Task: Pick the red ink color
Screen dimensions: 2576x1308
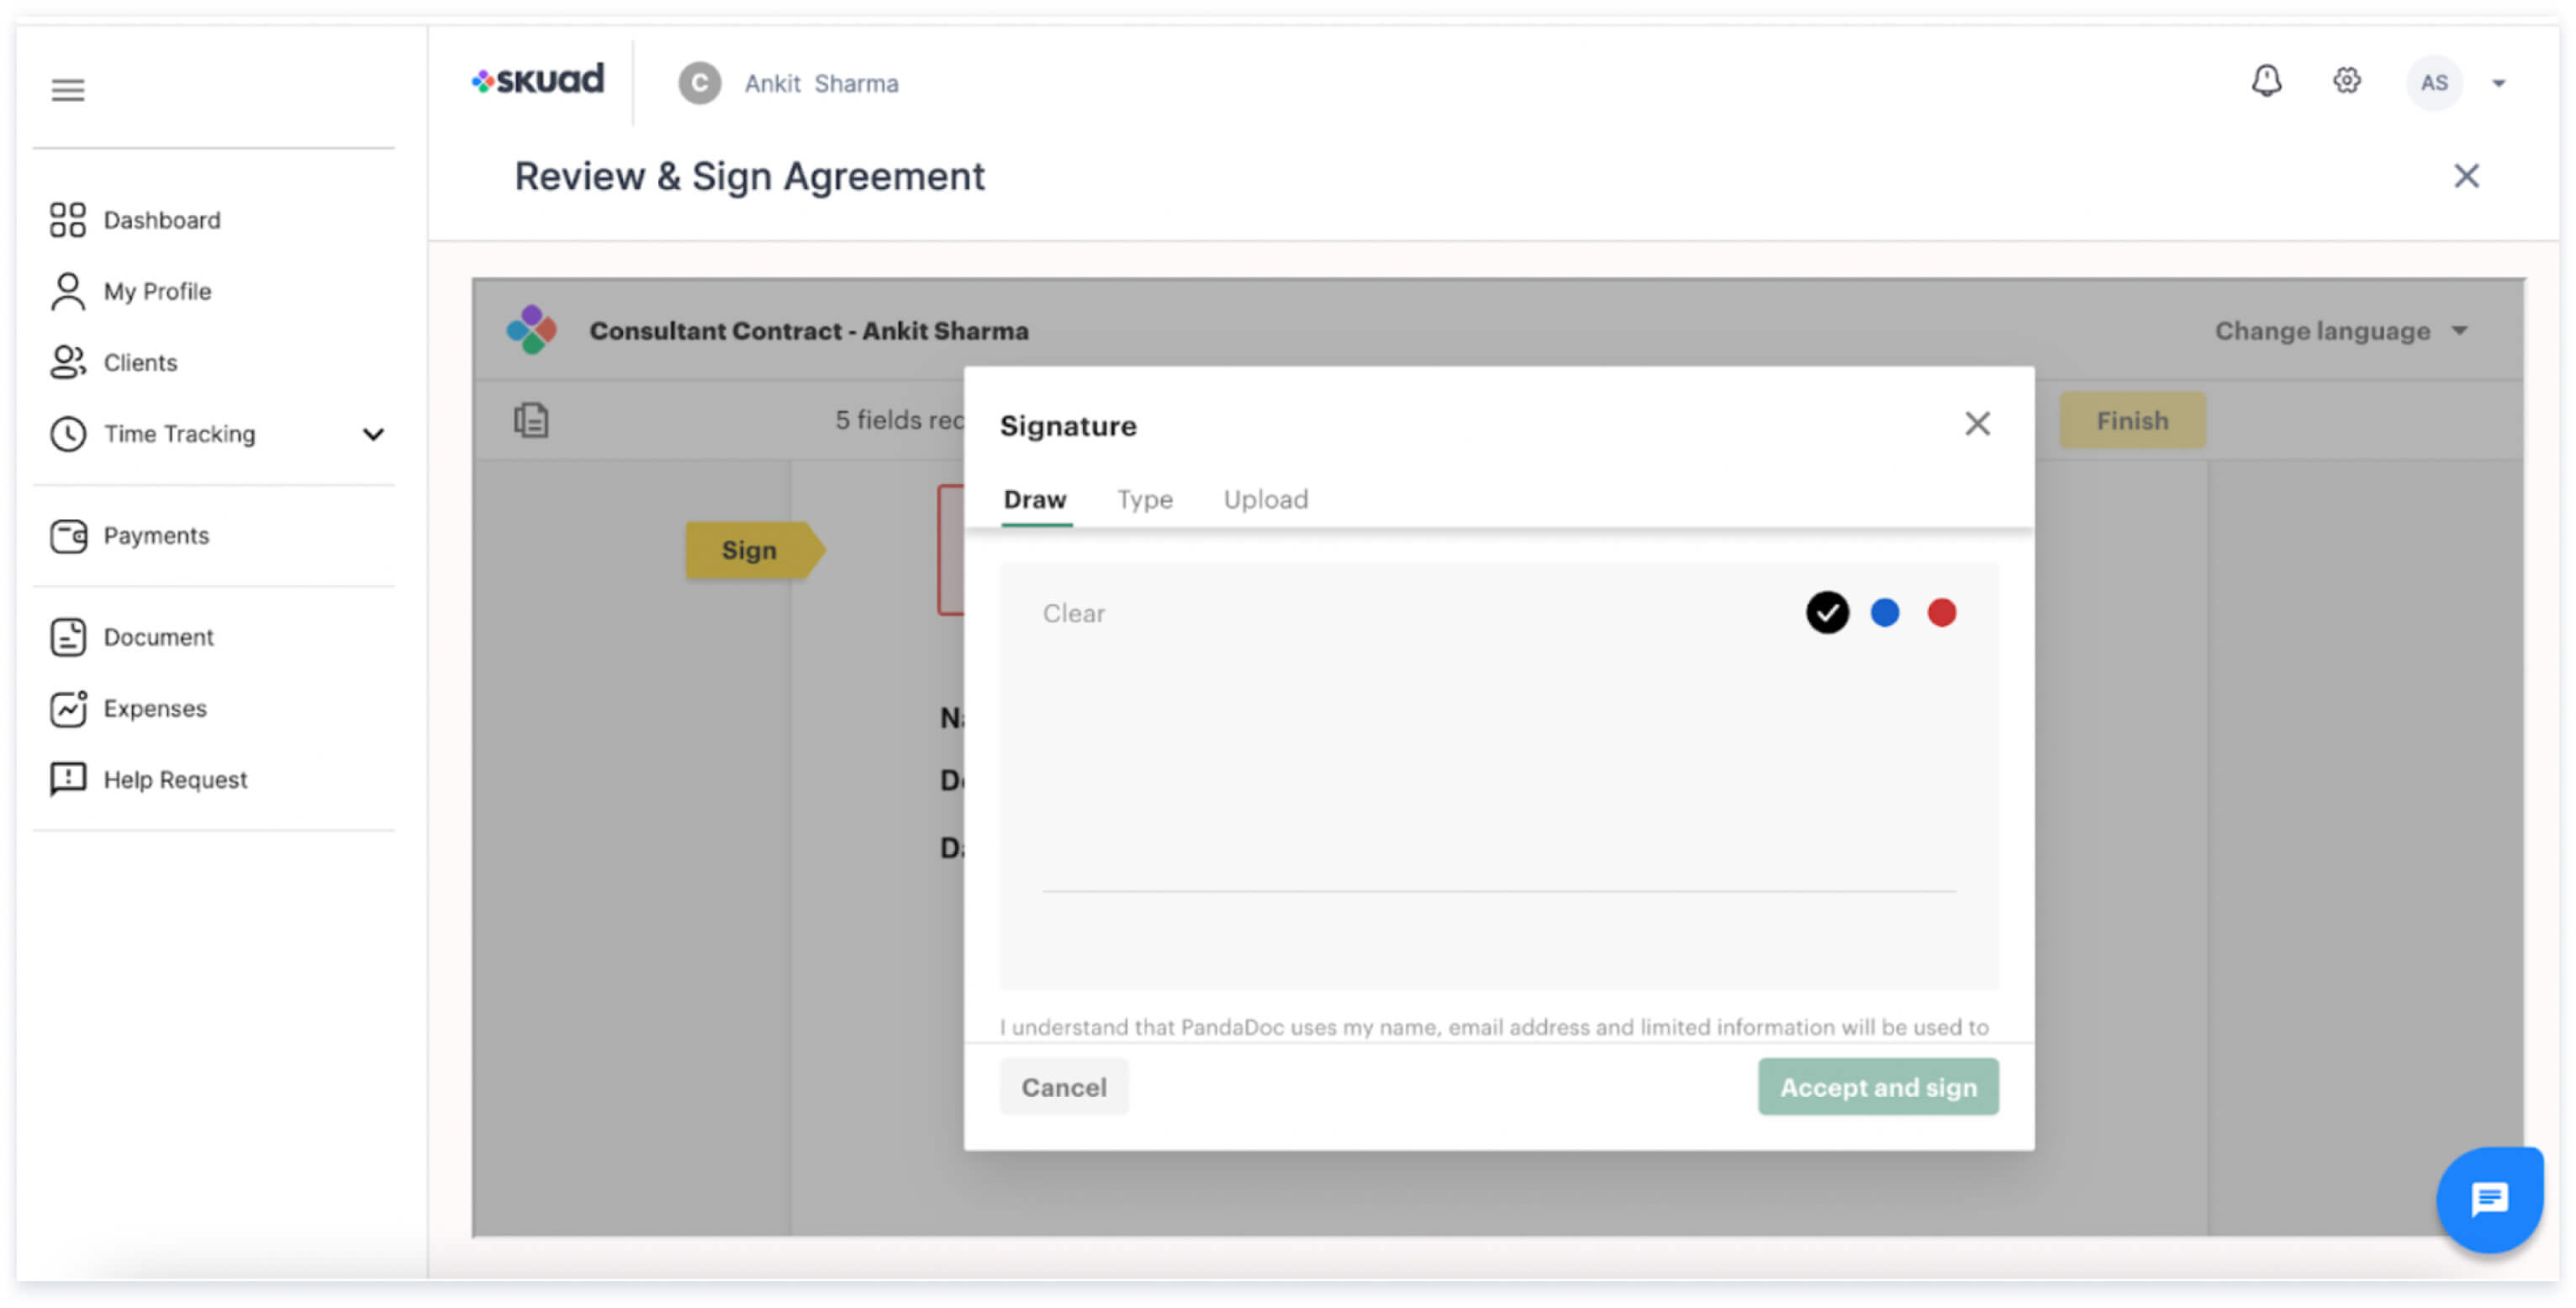Action: tap(1941, 613)
